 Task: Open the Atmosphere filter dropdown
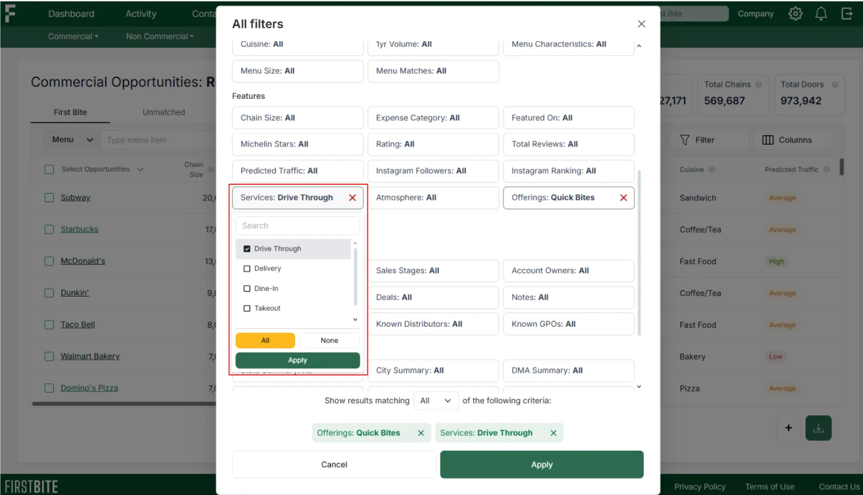[433, 197]
